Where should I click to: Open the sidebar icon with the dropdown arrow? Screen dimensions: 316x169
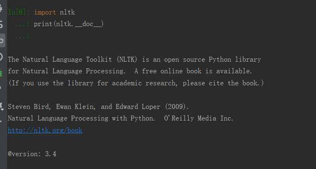2,106
